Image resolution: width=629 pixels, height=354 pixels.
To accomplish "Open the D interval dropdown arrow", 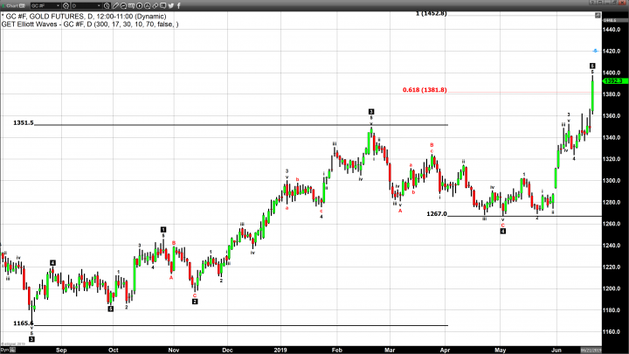I will coord(99,5).
